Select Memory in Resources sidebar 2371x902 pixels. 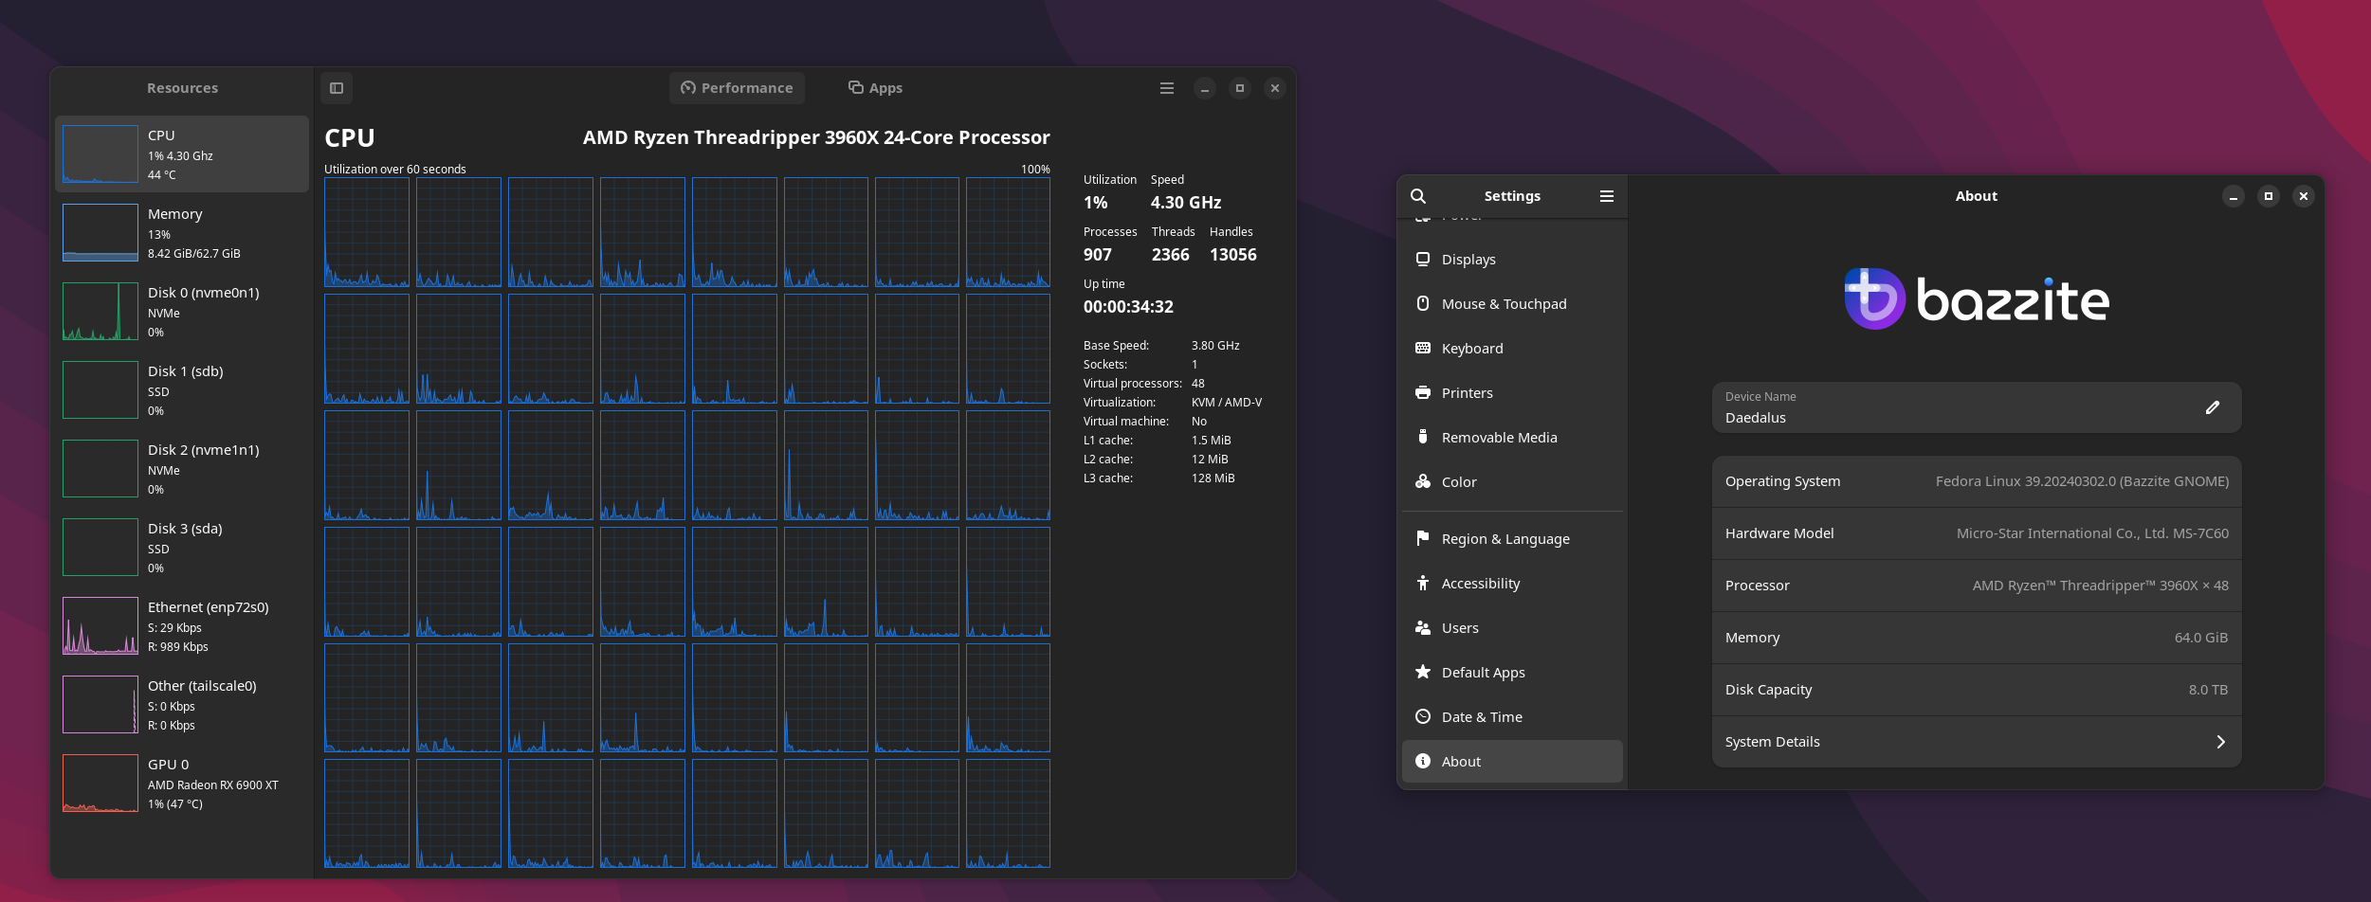(182, 233)
